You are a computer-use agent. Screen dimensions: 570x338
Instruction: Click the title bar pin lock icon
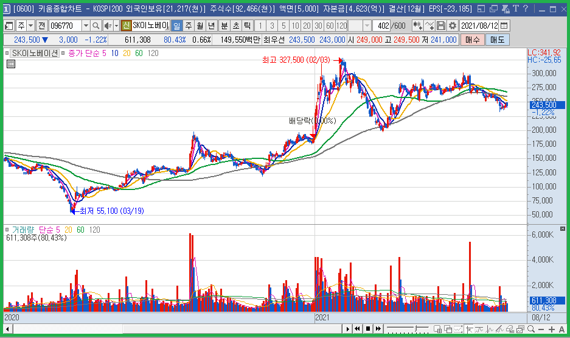click(506, 9)
